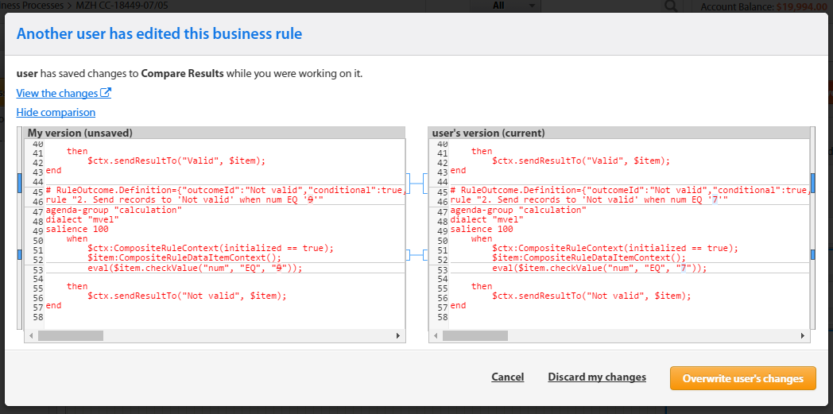The height and width of the screenshot is (414, 833).
Task: Click the My version (unsaved) pane header
Action: 215,133
